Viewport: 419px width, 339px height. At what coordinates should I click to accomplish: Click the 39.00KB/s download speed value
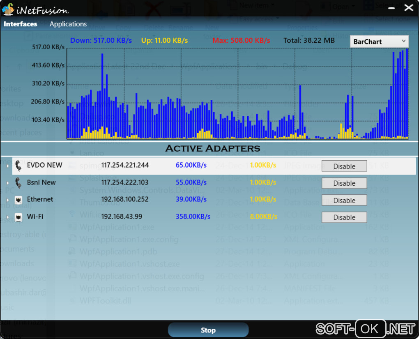click(191, 199)
